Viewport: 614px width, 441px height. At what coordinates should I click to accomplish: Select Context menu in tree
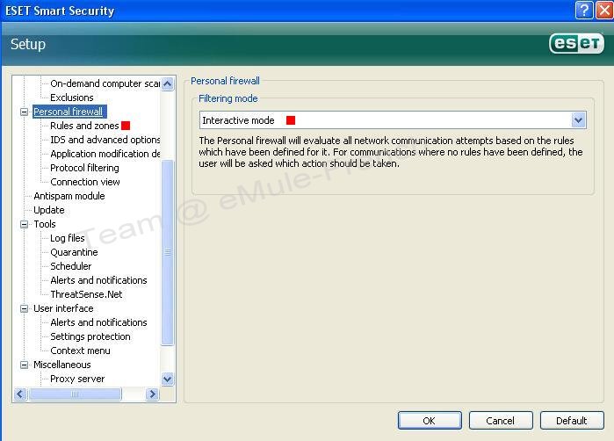point(80,351)
